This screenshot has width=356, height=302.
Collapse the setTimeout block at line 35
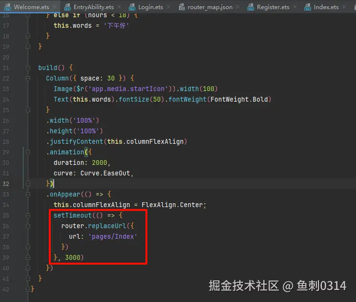pos(28,215)
